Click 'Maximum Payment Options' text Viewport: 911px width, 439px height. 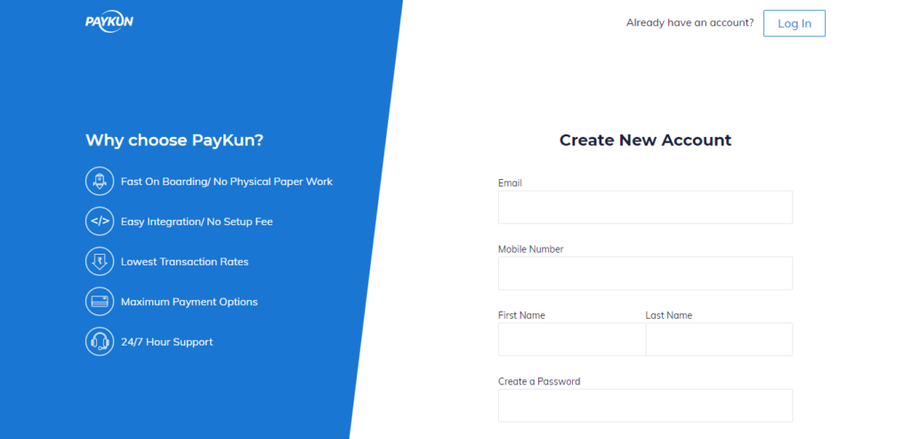[x=189, y=302]
